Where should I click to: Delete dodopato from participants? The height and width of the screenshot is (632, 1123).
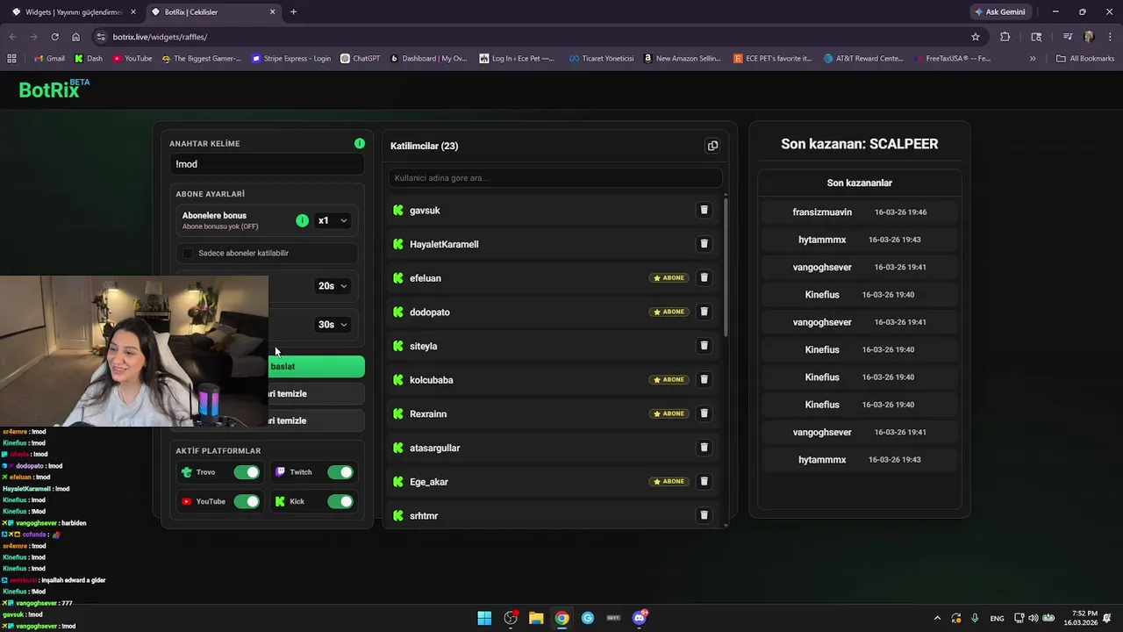tap(704, 312)
